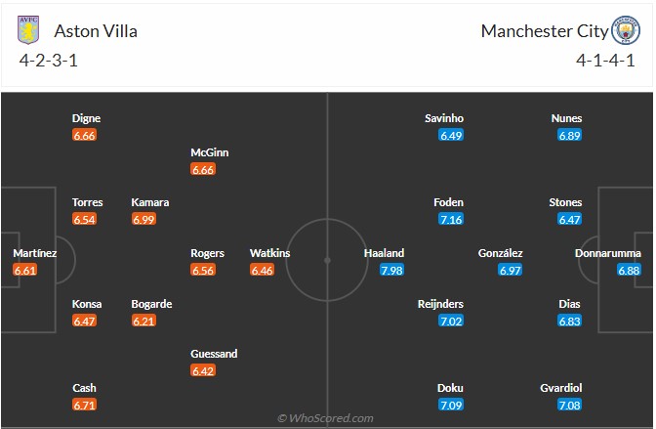The width and height of the screenshot is (656, 429).
Task: Click the WhoScored.com watermark
Action: [x=328, y=418]
